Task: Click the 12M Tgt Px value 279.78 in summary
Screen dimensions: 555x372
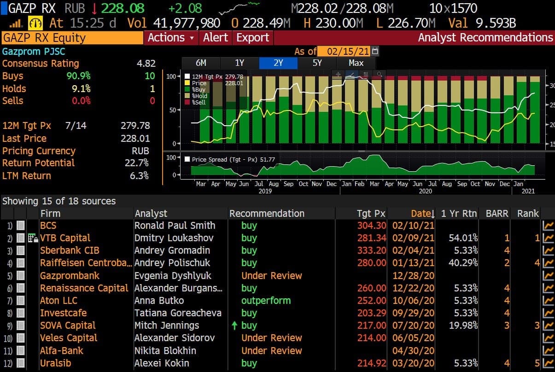Action: tap(135, 126)
